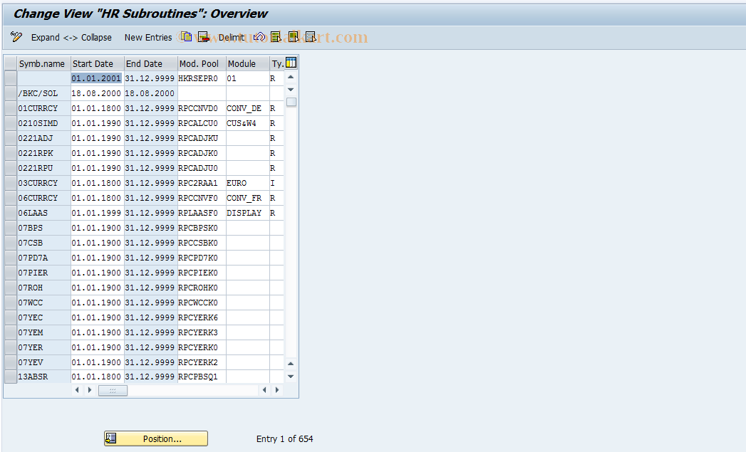Select the row selector for /BKC/SOL
746x452 pixels.
[11, 93]
